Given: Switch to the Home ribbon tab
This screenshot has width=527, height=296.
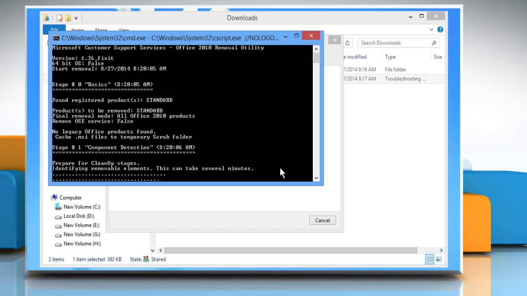Looking at the screenshot, I should click(x=77, y=30).
